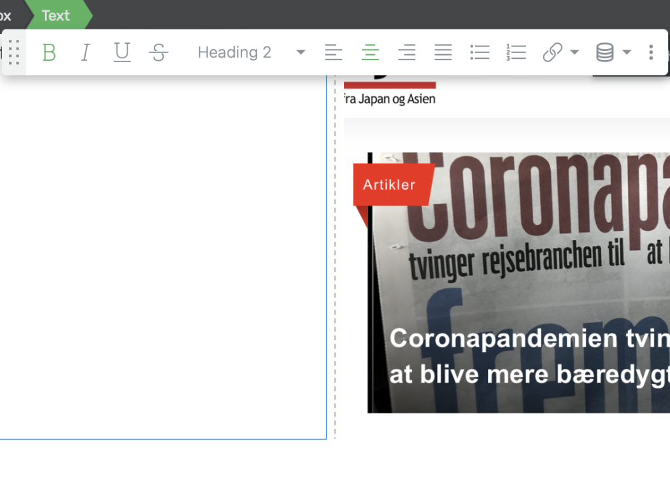670x497 pixels.
Task: Click the 'ra Japan og Asien' tagline
Action: point(390,99)
